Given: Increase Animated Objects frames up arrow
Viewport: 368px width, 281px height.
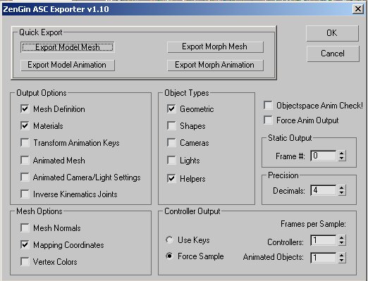Looking at the screenshot, I should [x=342, y=255].
